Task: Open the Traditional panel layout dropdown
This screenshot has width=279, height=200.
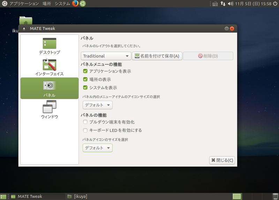Action: [x=106, y=56]
